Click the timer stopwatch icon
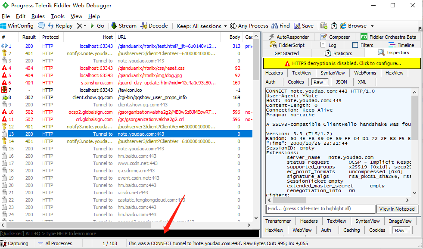The image size is (423, 249). point(334,26)
